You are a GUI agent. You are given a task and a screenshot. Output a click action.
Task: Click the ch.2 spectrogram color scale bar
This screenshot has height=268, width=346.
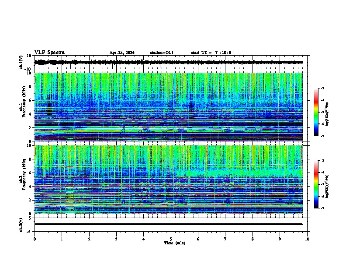[316, 184]
